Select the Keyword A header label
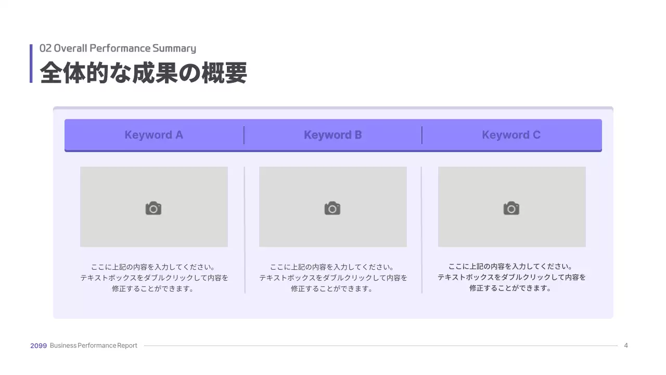Screen dimensions: 666x375 (x=154, y=135)
